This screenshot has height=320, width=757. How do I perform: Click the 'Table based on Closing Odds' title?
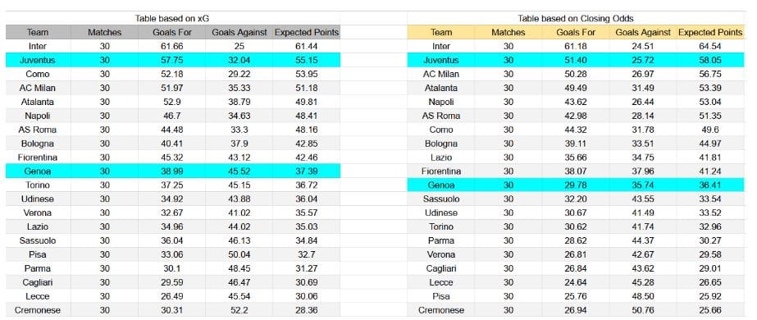(x=576, y=18)
